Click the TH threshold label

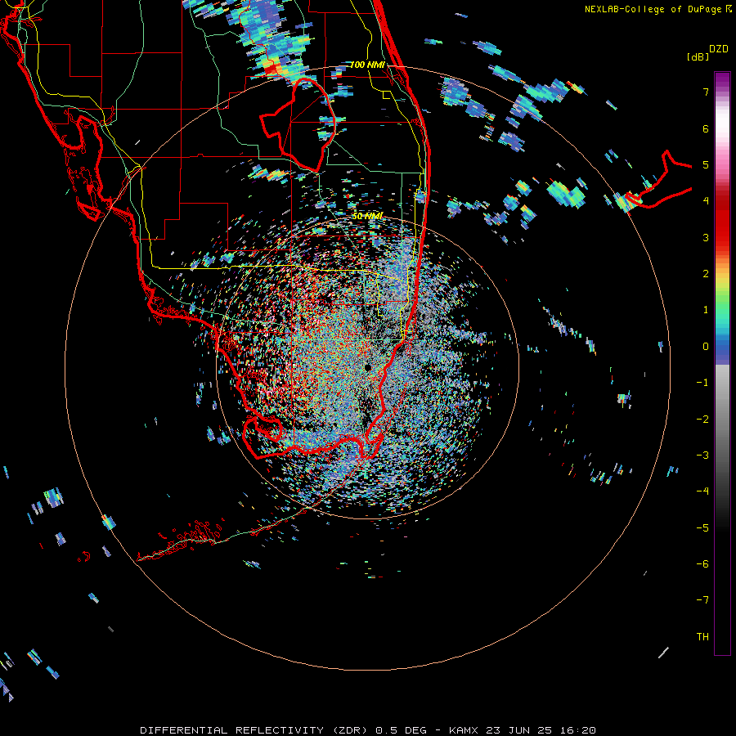point(702,637)
